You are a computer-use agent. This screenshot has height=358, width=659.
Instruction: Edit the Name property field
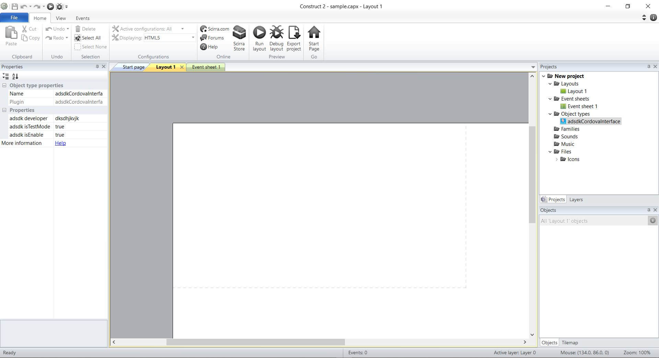(80, 94)
